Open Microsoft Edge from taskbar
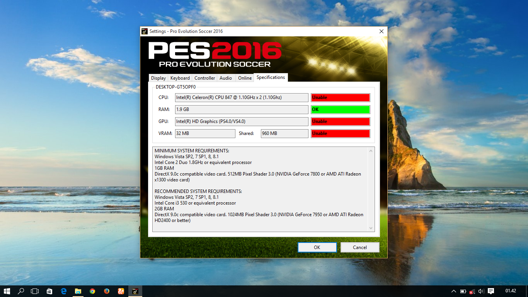 pos(64,291)
